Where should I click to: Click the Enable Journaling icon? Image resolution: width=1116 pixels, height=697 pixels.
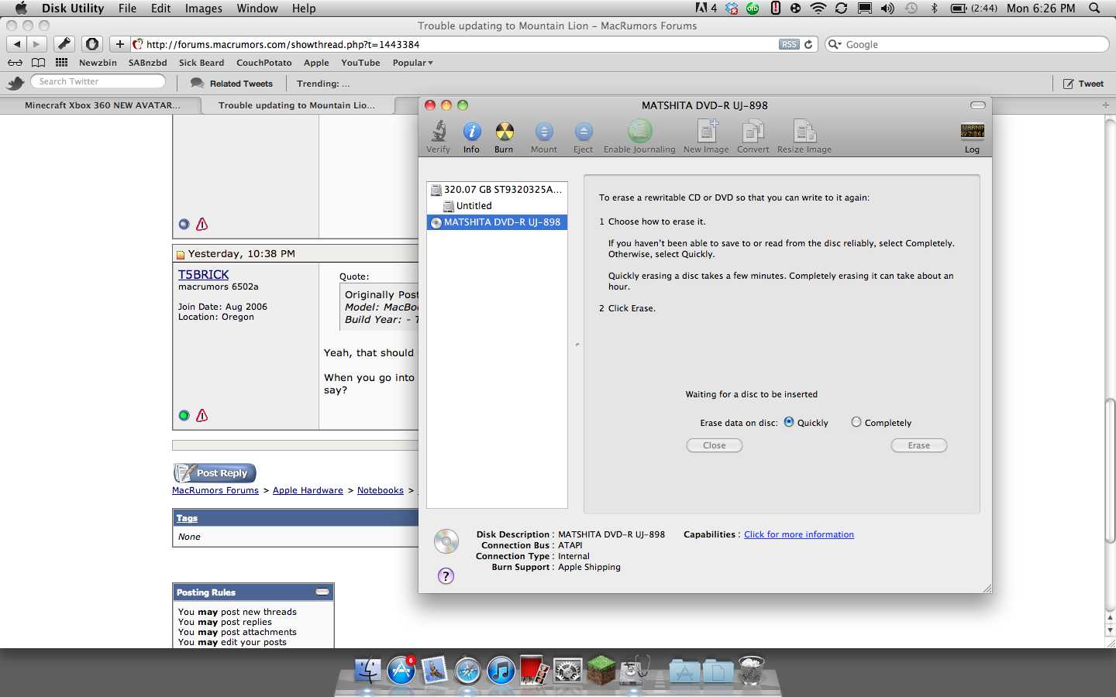[639, 131]
